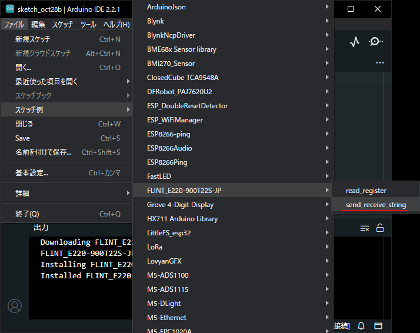Open the ツール menu
The width and height of the screenshot is (420, 333).
pos(88,25)
